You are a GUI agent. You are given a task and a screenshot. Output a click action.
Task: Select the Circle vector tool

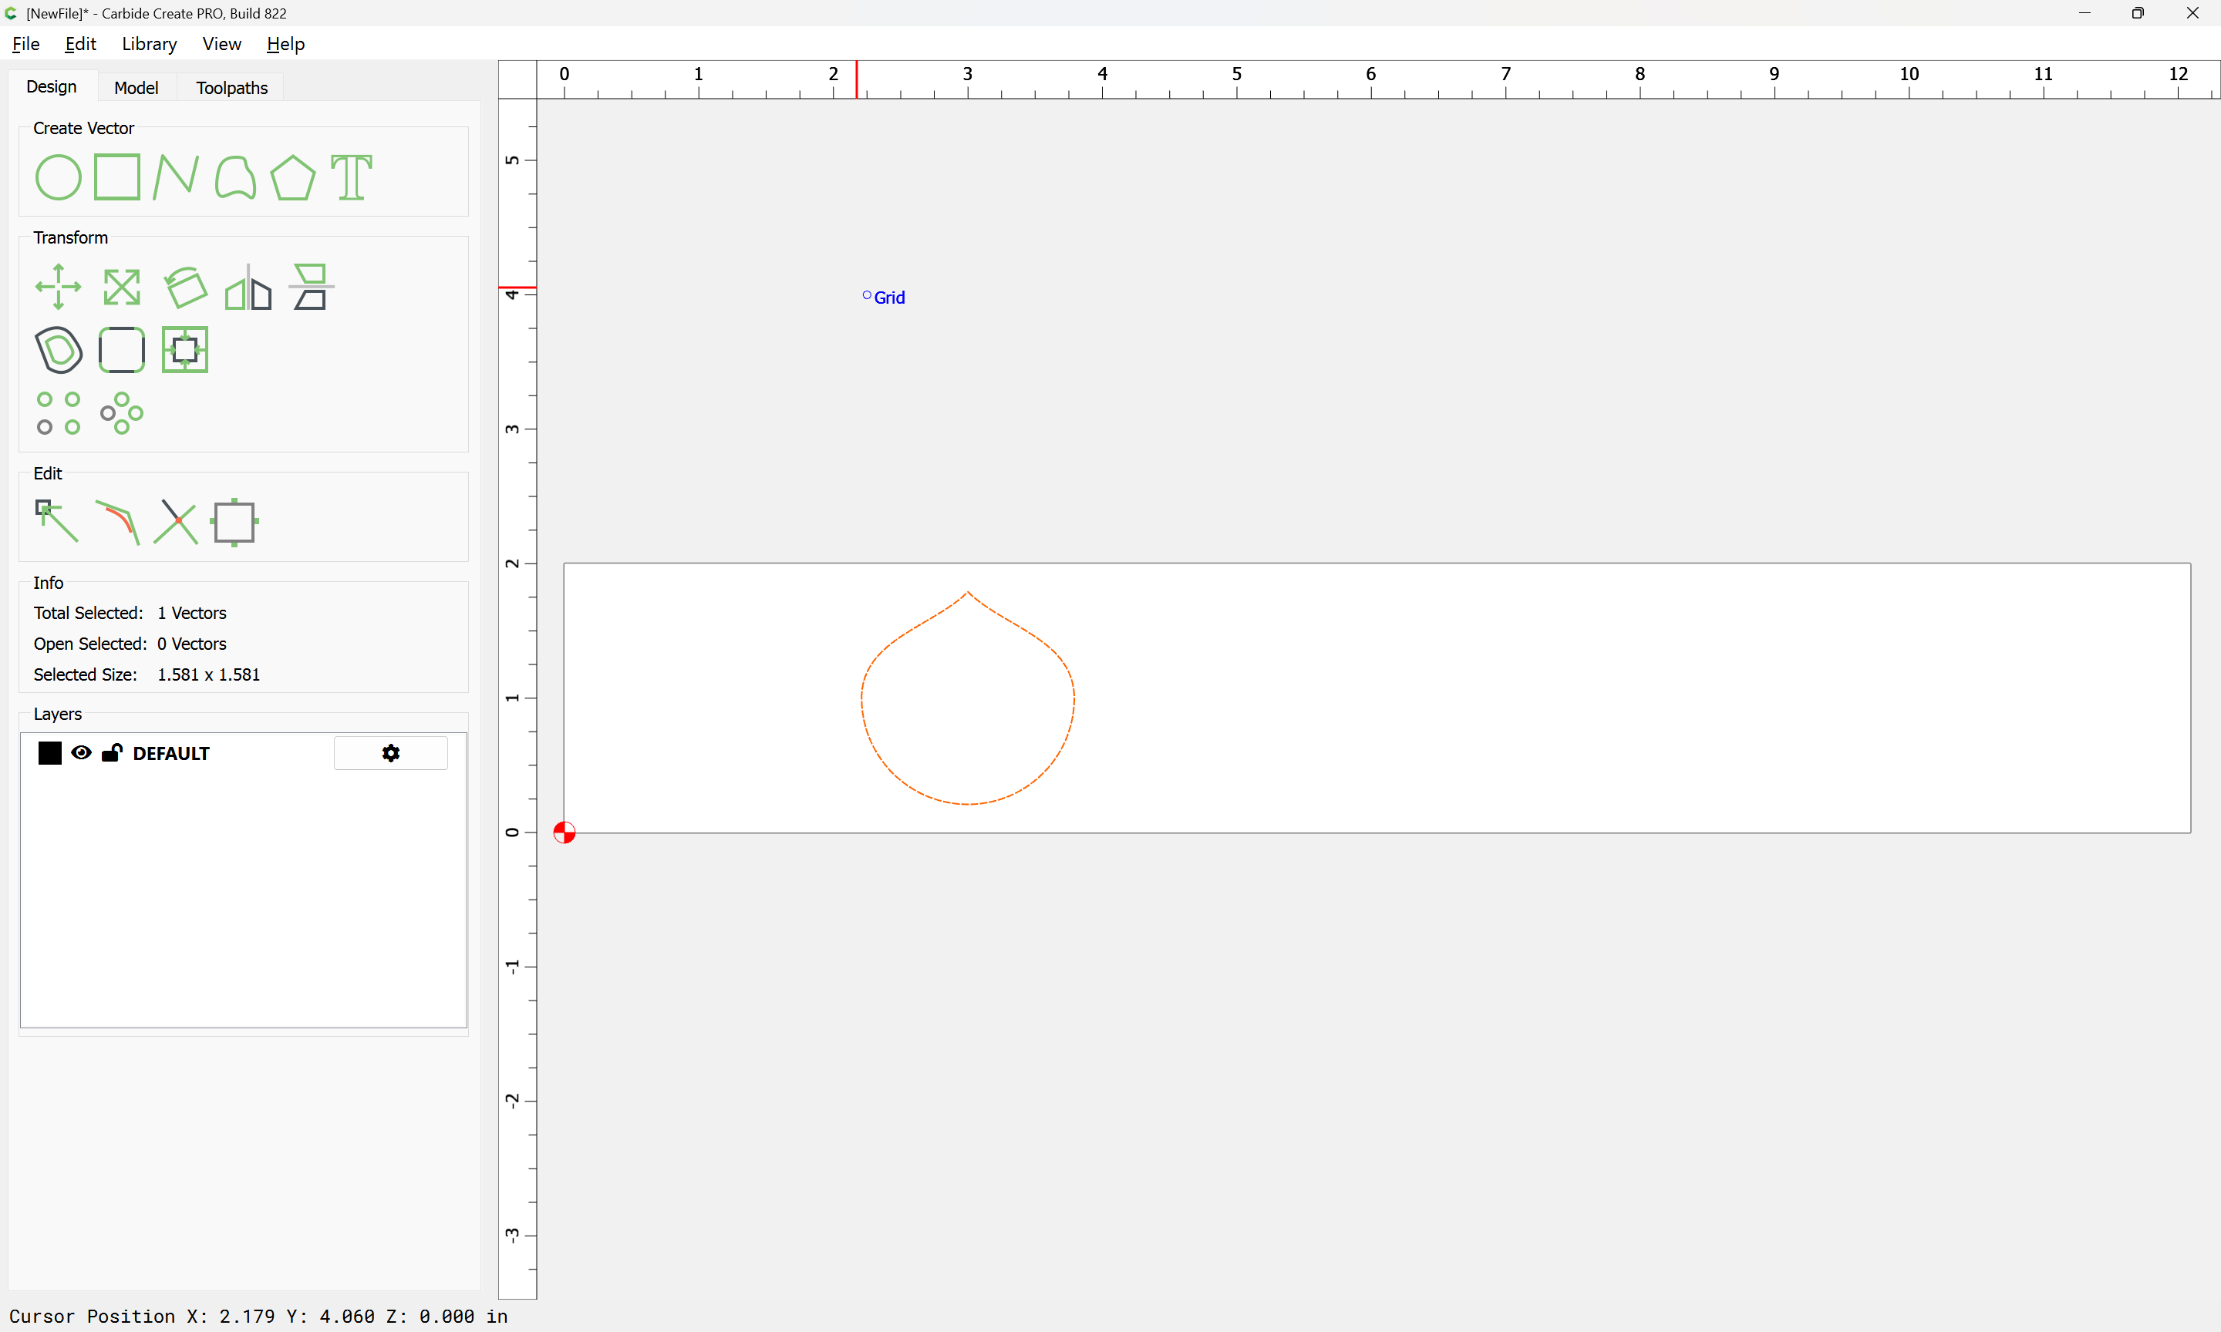(58, 177)
